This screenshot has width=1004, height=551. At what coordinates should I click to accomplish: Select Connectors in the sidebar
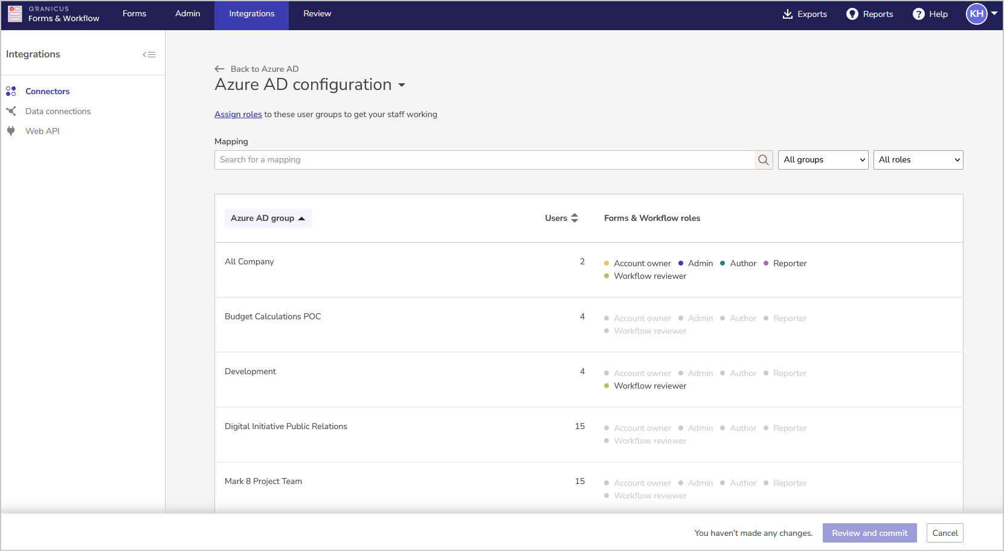click(x=47, y=91)
